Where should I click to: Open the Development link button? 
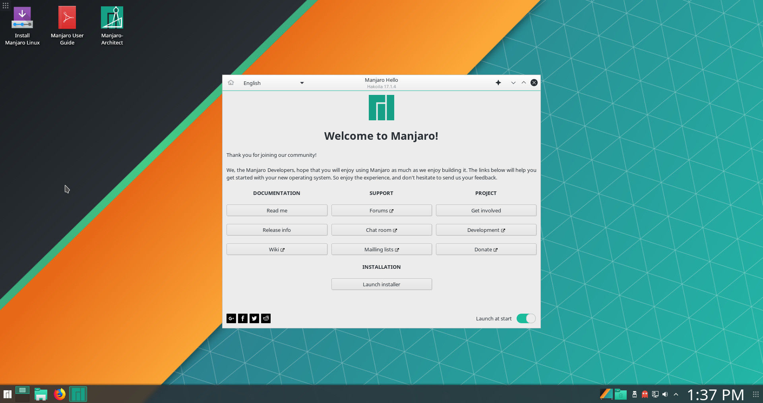click(x=486, y=230)
